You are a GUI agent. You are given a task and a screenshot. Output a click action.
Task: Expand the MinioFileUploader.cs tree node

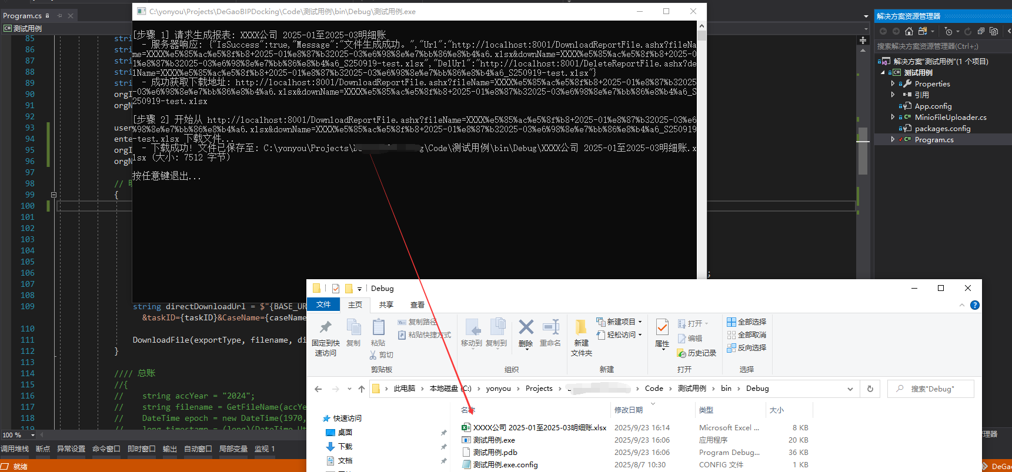click(x=893, y=118)
